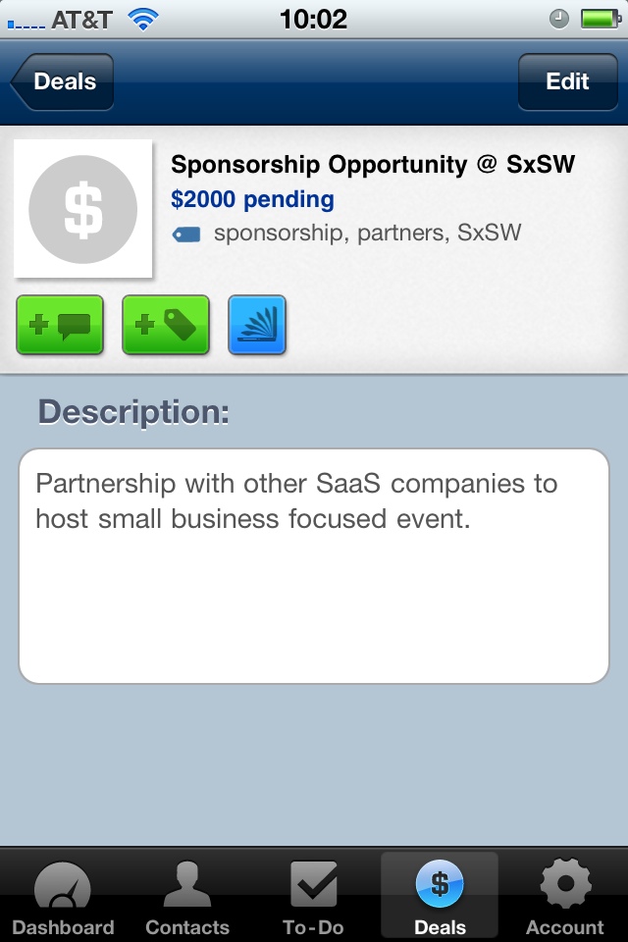Image resolution: width=628 pixels, height=942 pixels.
Task: Open the Account tab
Action: (x=565, y=898)
